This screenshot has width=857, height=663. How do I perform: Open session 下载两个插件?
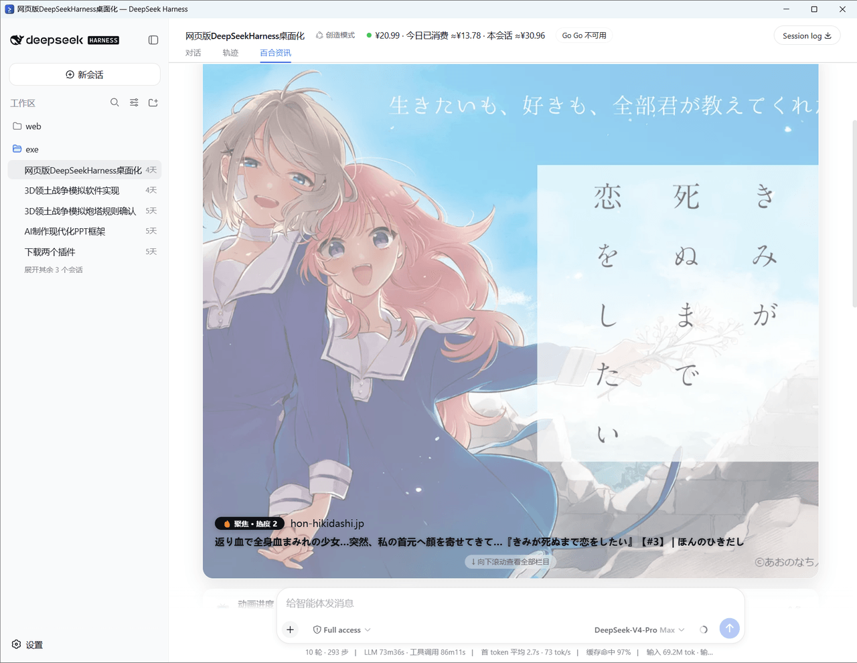(x=85, y=252)
